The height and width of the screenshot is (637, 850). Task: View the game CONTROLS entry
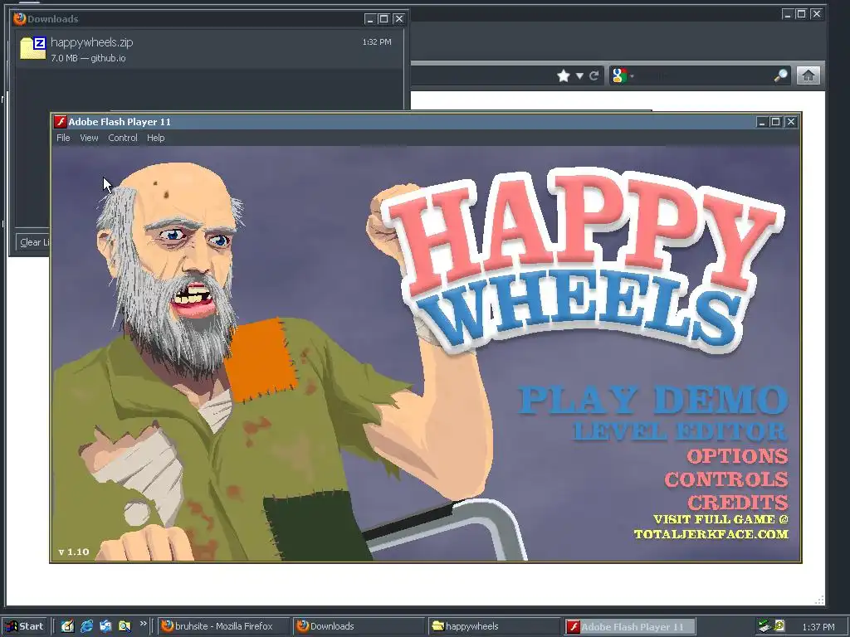[726, 479]
